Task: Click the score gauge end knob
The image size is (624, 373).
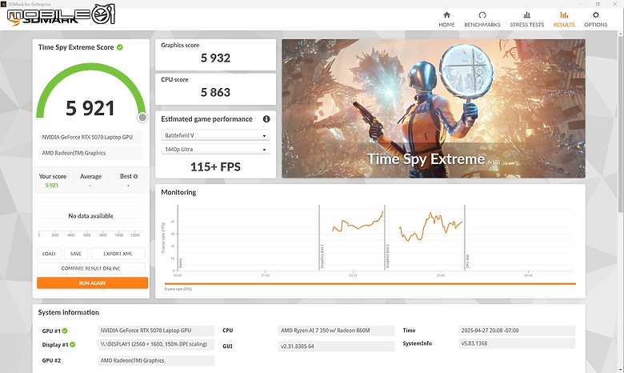Action: coord(142,118)
